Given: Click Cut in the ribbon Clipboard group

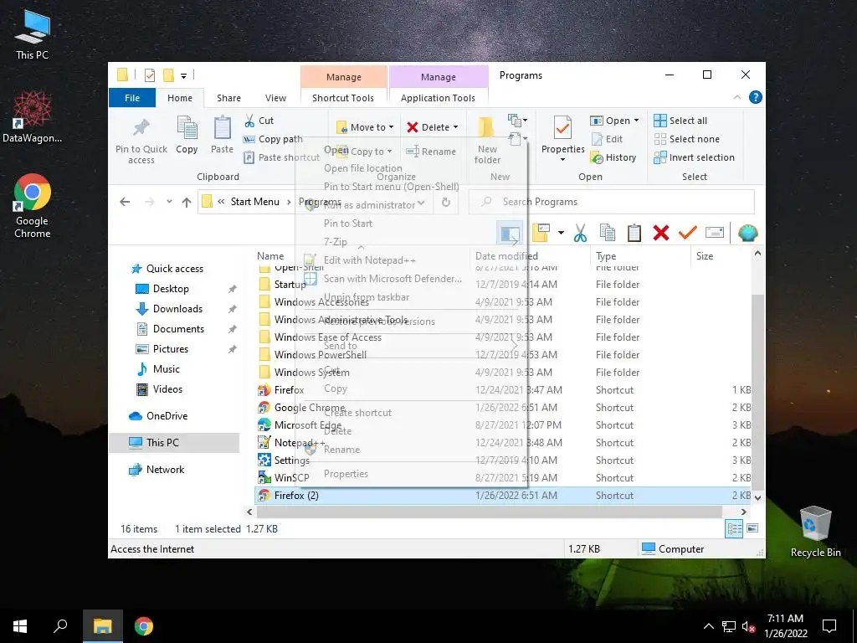Looking at the screenshot, I should pos(259,121).
